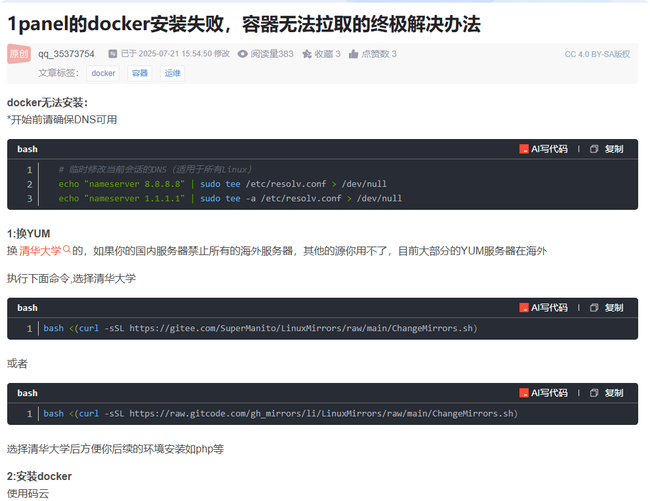650x501 pixels.
Task: Click the thumbs-up icon for 点赞数
Action: click(353, 54)
